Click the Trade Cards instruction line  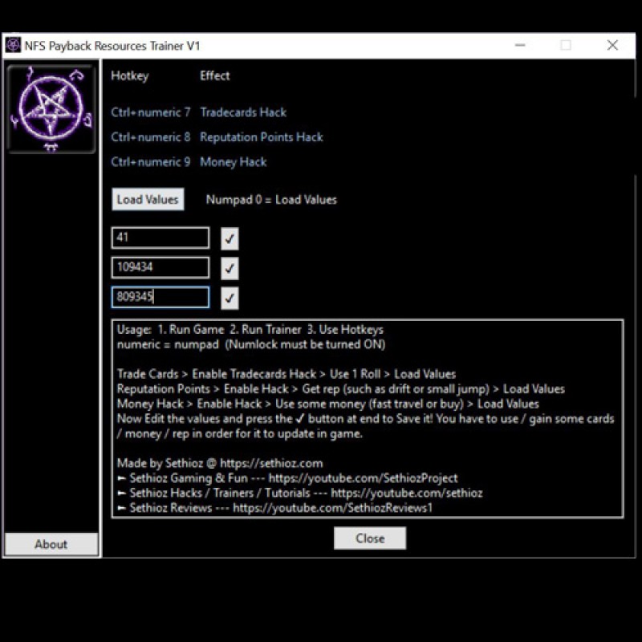(x=286, y=374)
